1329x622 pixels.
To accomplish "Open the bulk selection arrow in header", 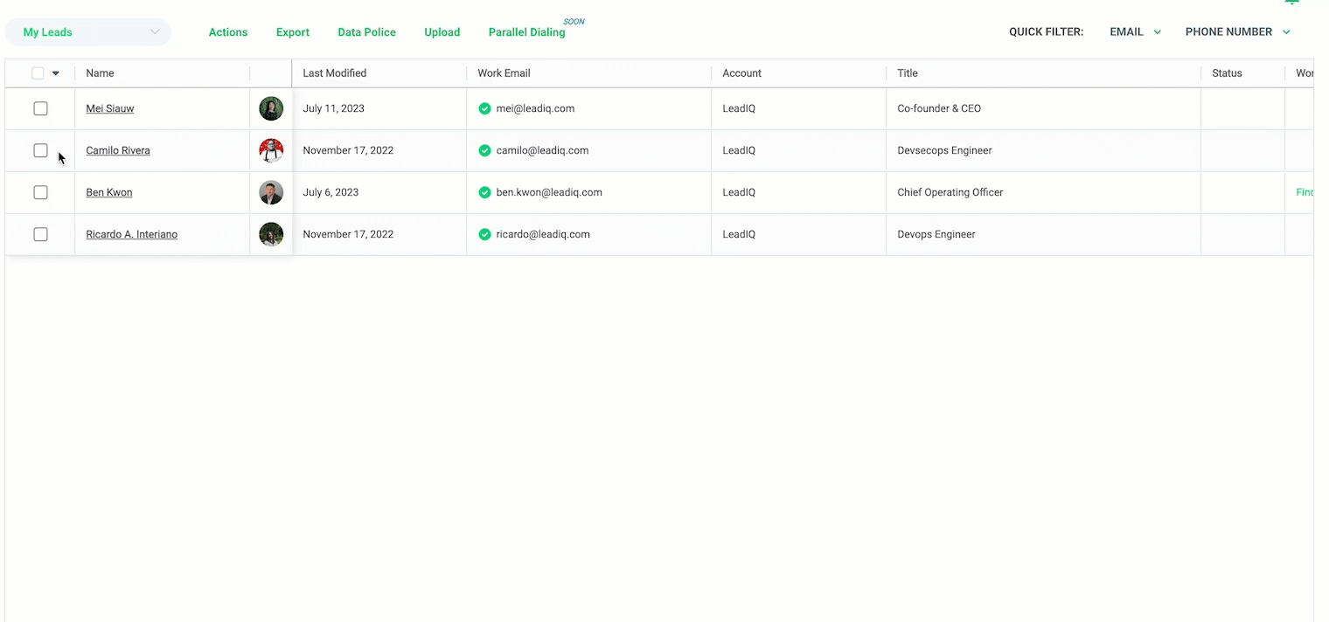I will click(56, 73).
